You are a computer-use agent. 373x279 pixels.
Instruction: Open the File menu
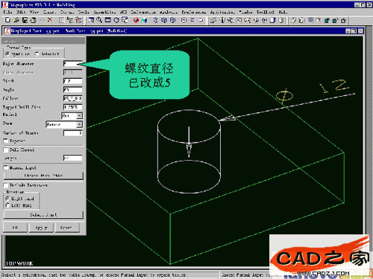point(7,12)
